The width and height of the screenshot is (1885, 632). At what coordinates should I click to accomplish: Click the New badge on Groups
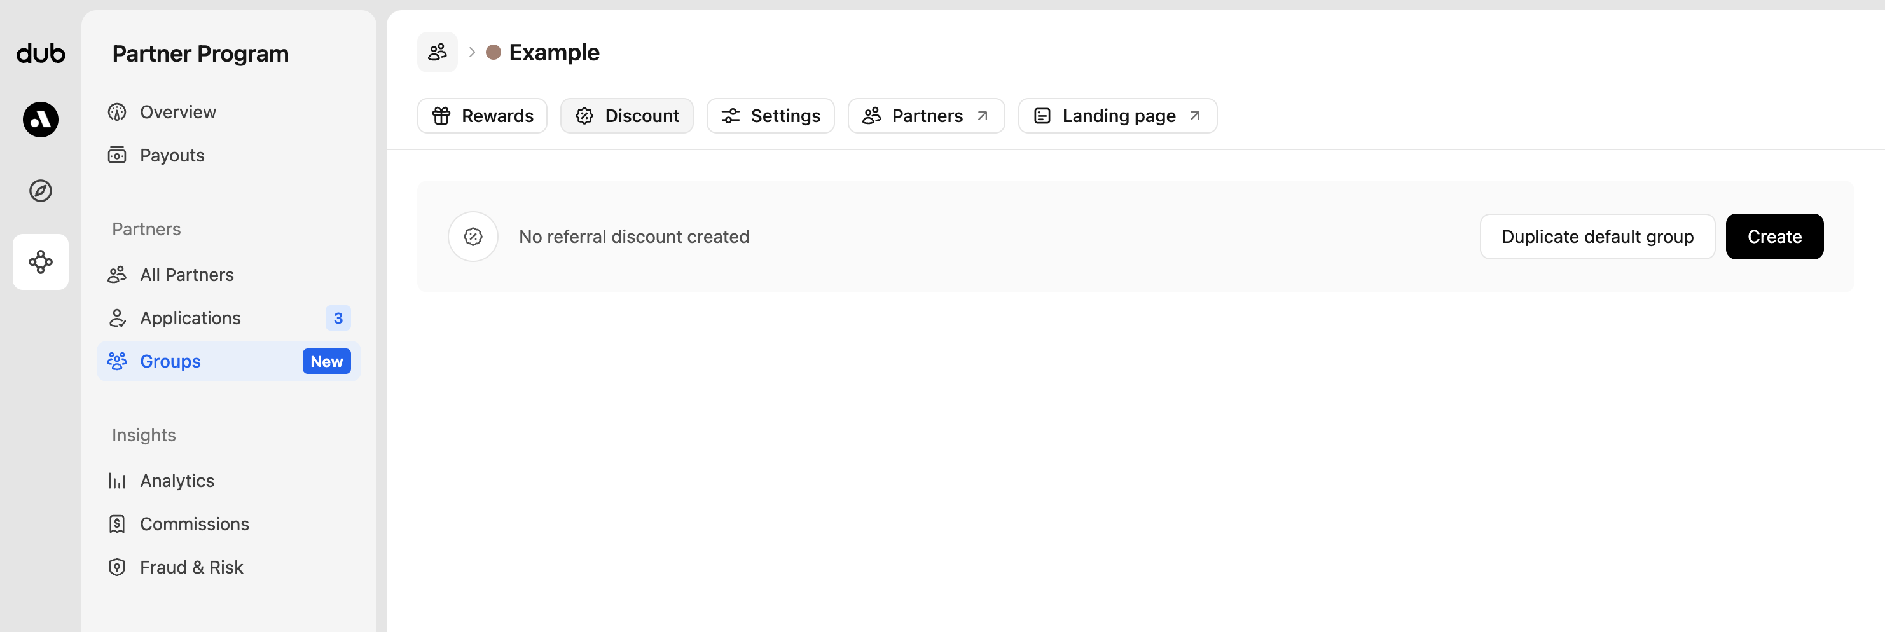[326, 361]
